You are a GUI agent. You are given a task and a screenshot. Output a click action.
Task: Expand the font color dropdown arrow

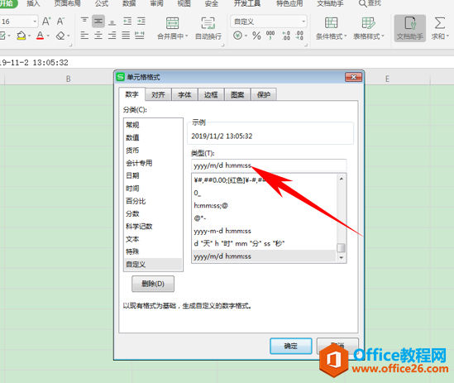pos(48,36)
